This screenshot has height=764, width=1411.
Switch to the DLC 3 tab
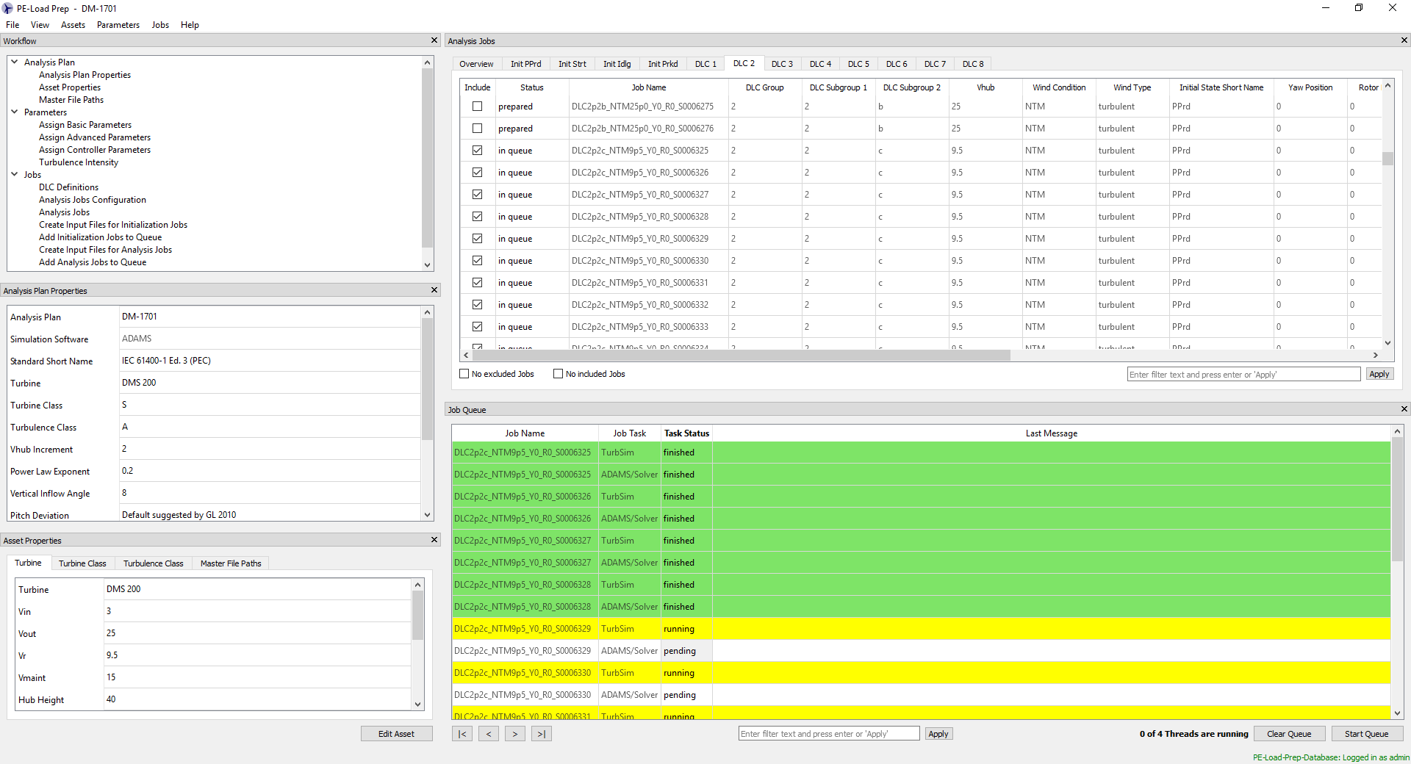click(782, 64)
